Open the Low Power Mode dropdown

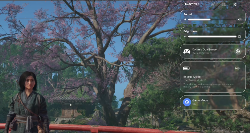pyautogui.click(x=195, y=80)
